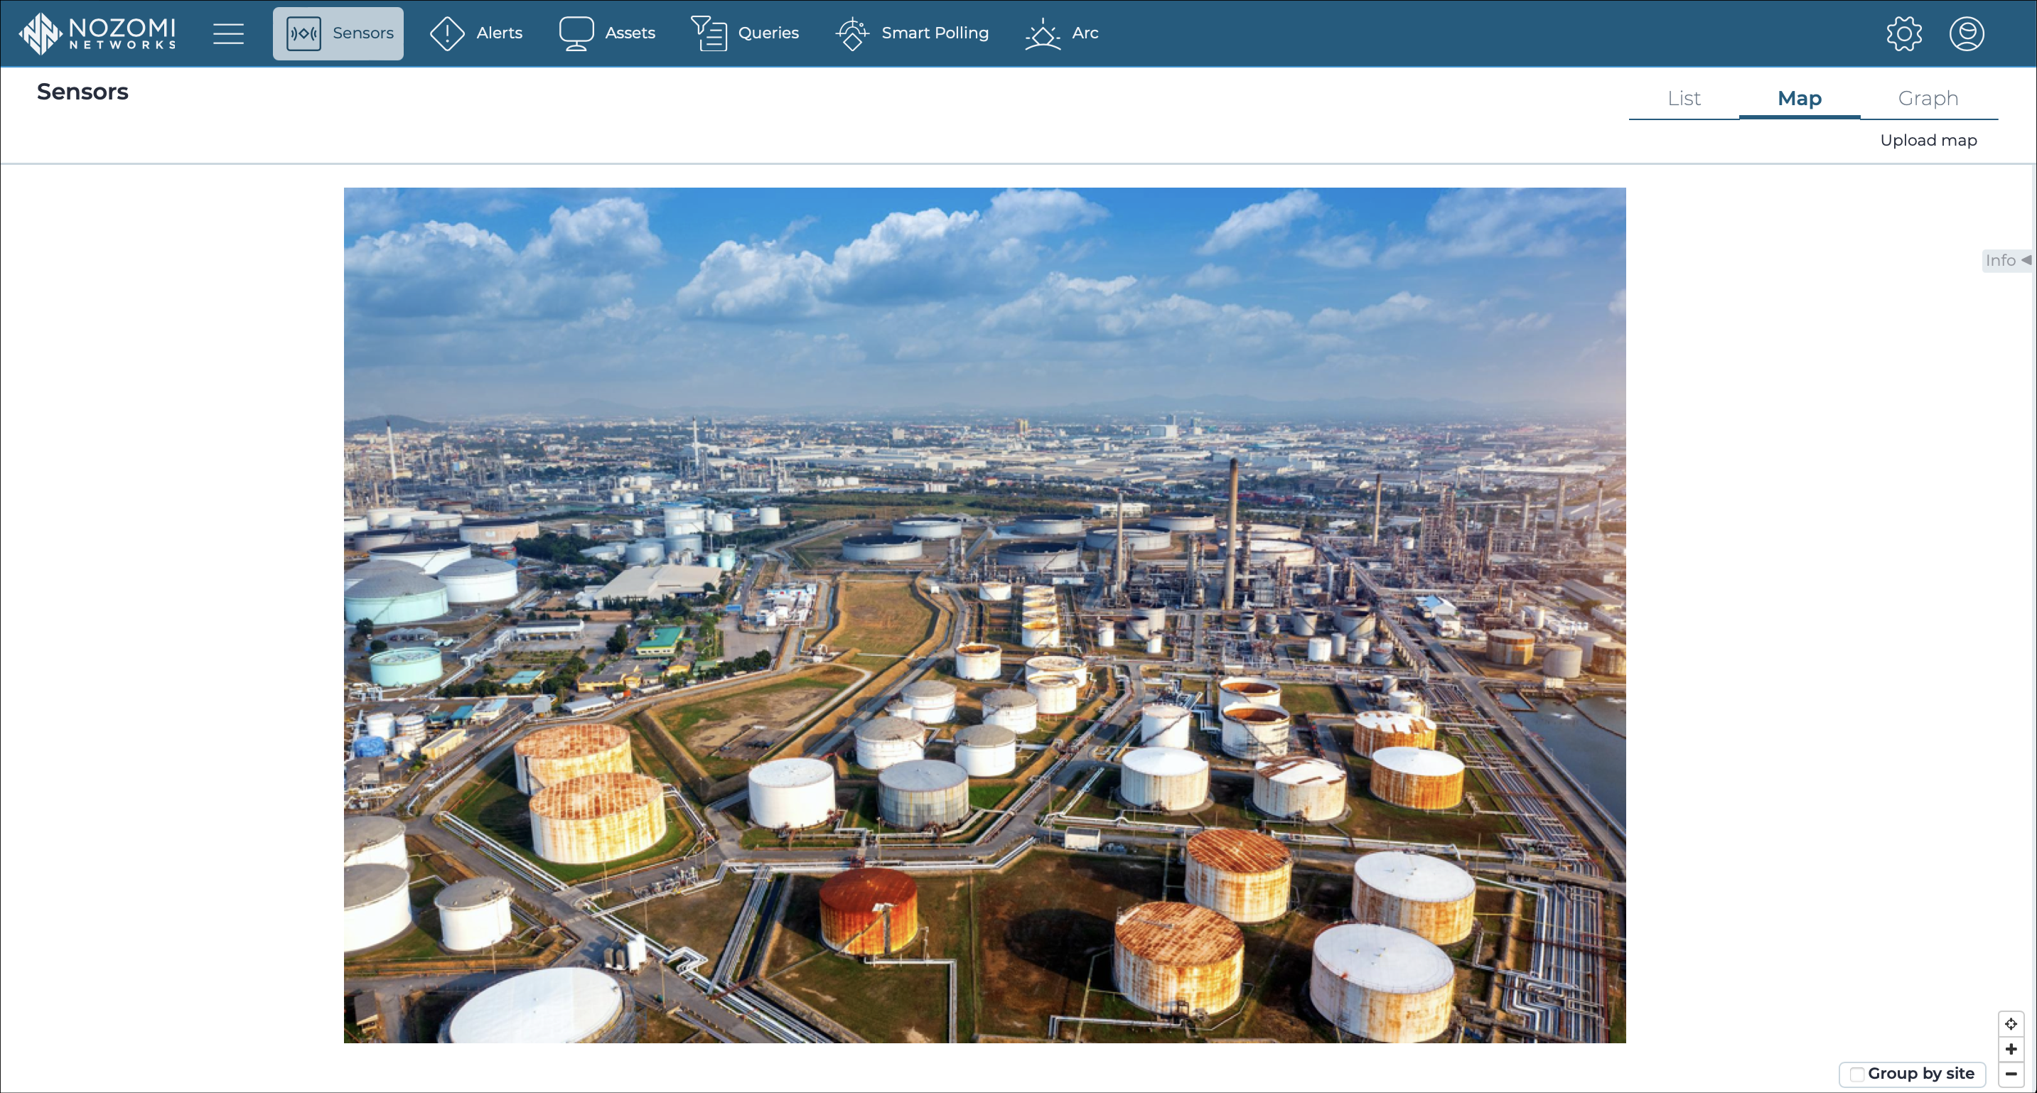
Task: Click the refinery map image
Action: click(x=984, y=615)
